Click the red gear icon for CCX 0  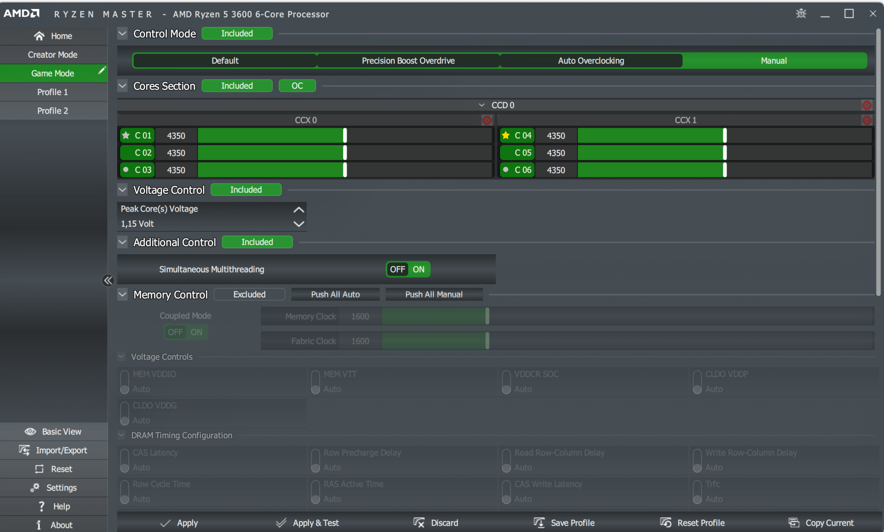pyautogui.click(x=487, y=120)
